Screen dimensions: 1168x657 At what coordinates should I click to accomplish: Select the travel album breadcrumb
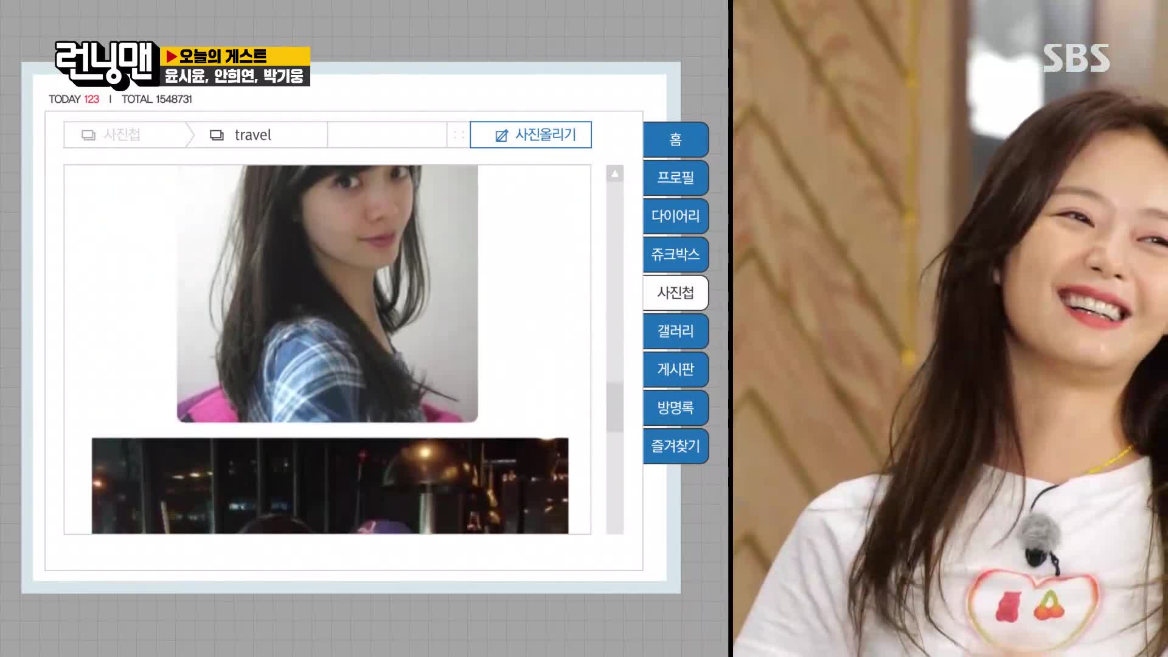[252, 135]
